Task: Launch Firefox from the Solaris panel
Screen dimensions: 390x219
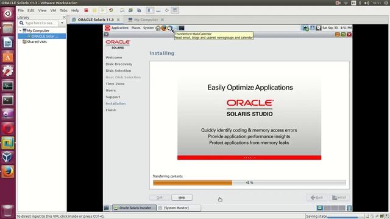Action: point(164,28)
